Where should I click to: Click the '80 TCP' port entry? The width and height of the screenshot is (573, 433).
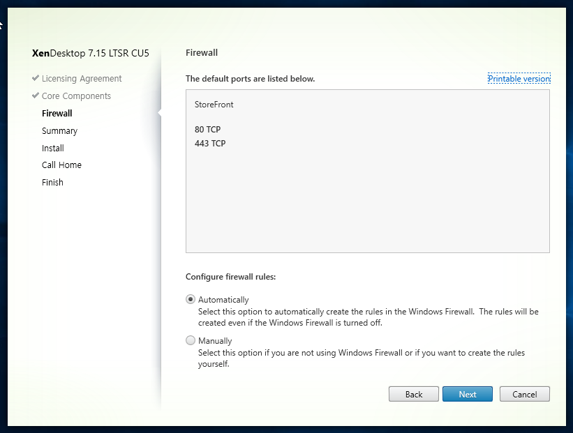tap(207, 129)
